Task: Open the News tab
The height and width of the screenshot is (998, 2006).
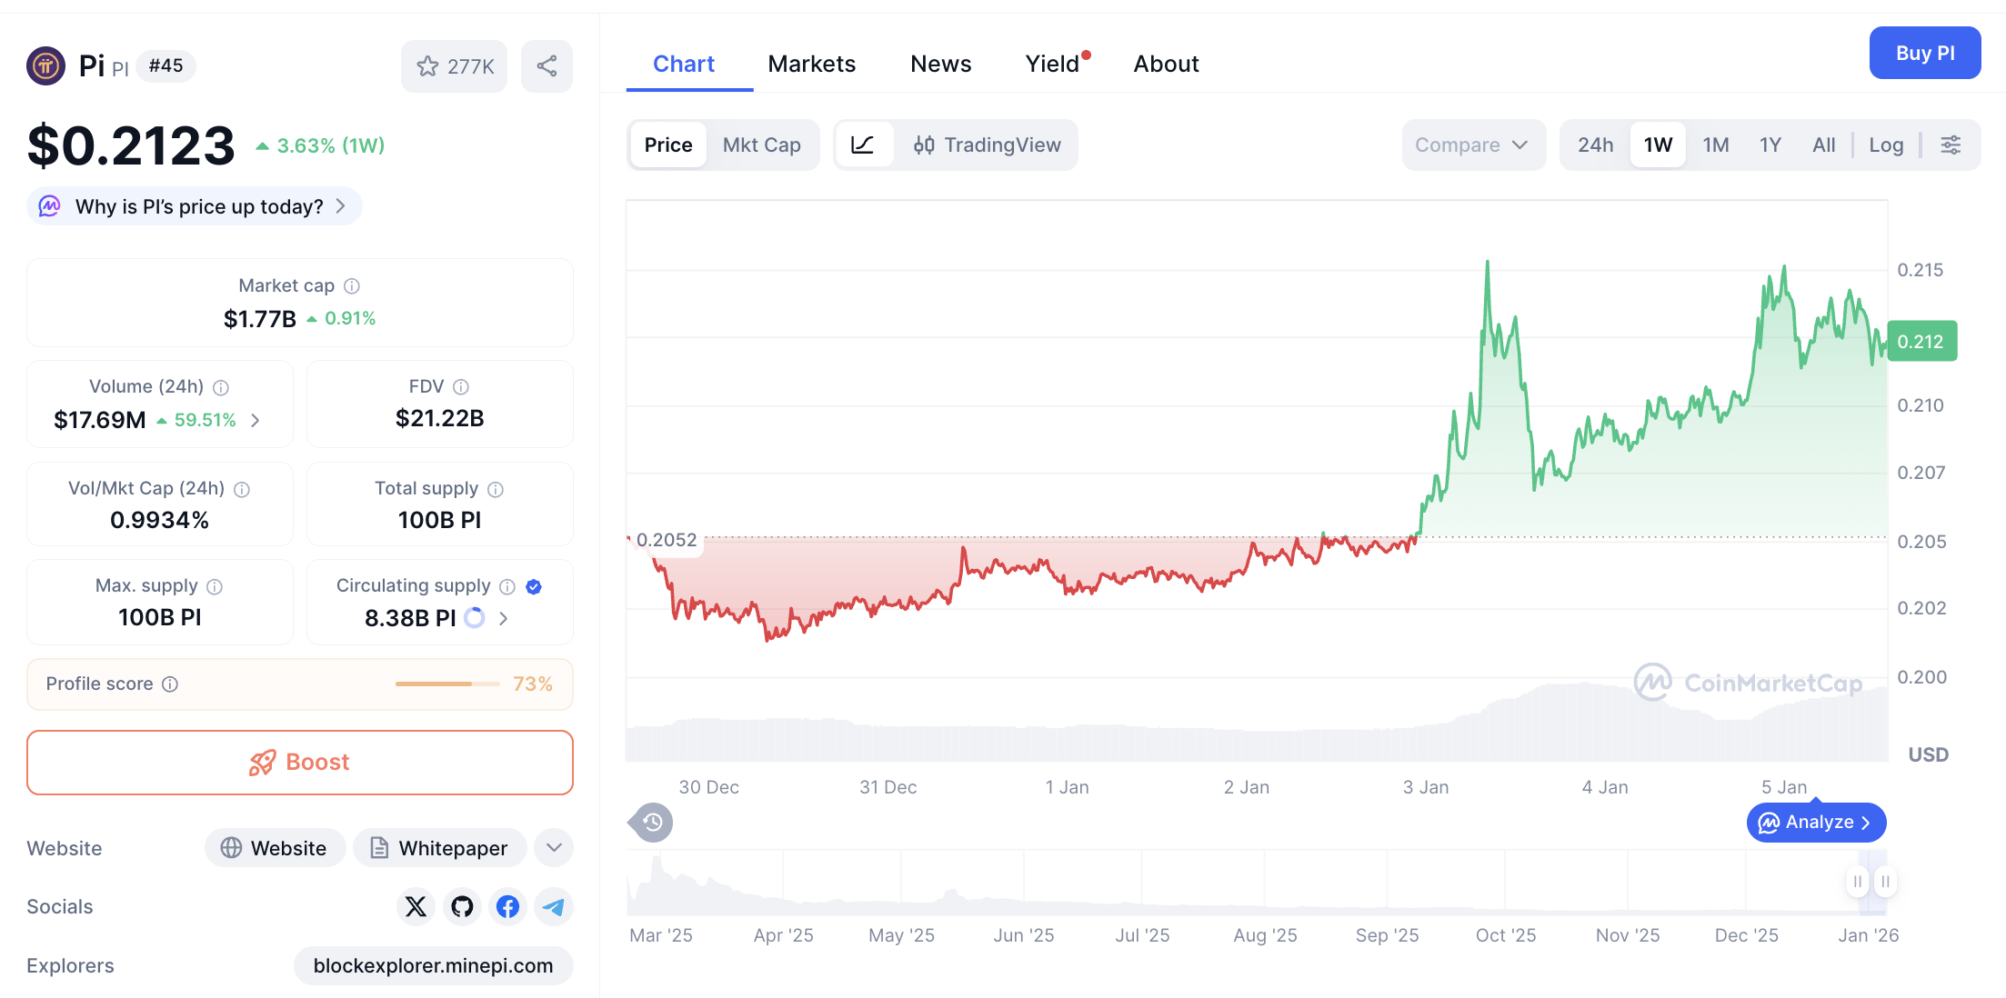Action: (x=940, y=63)
